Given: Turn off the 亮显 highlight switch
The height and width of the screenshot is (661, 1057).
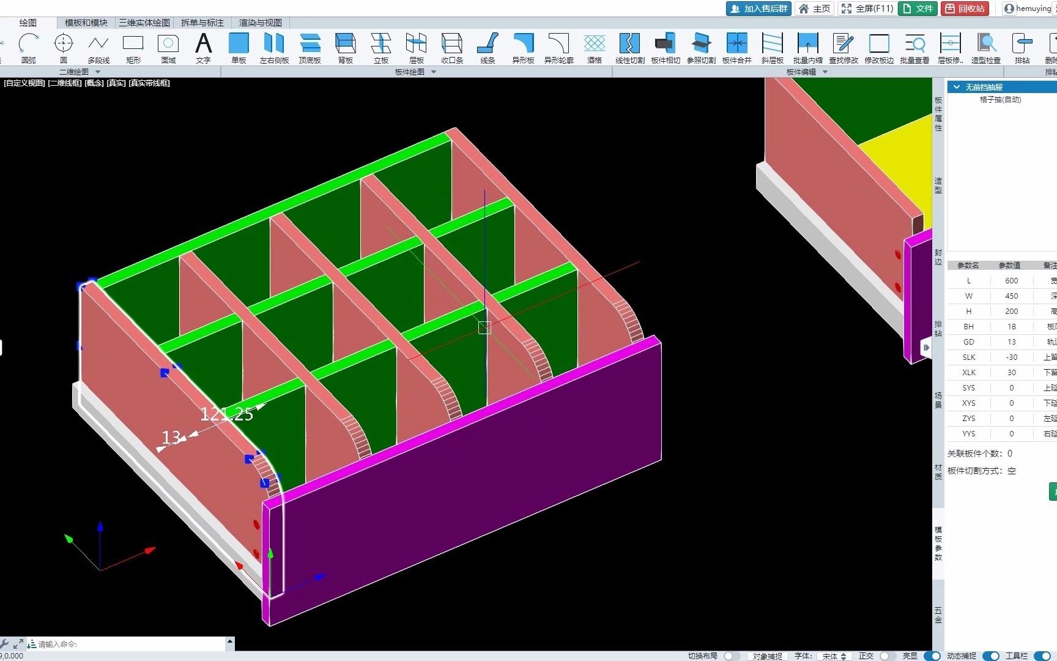Looking at the screenshot, I should pos(932,655).
